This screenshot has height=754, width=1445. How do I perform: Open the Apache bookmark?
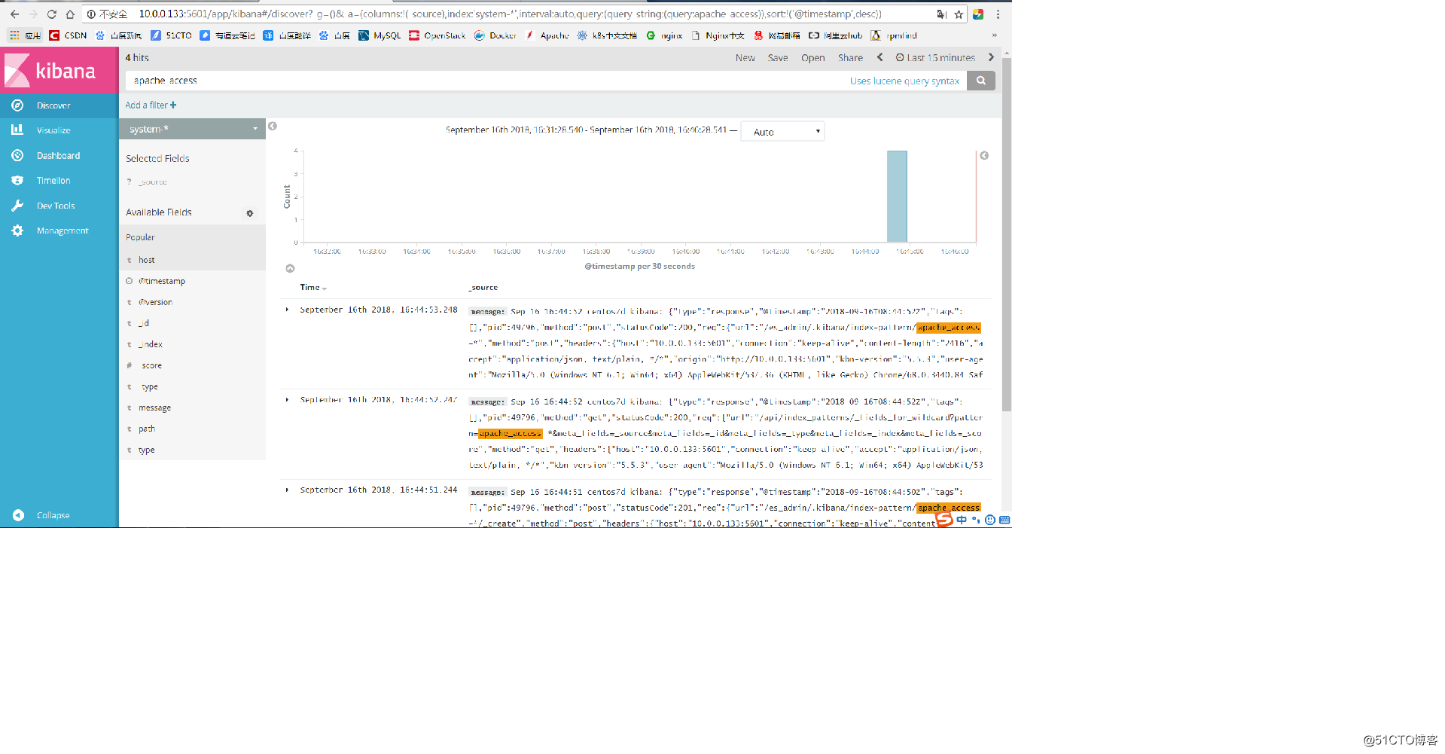click(547, 35)
